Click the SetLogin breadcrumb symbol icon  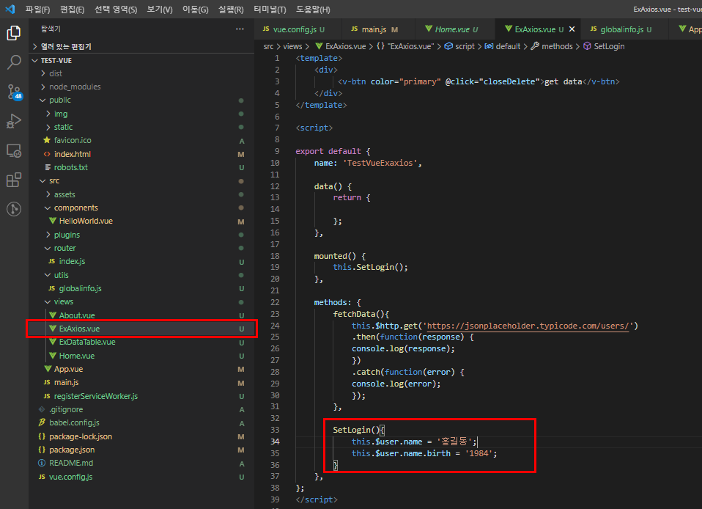pos(587,46)
